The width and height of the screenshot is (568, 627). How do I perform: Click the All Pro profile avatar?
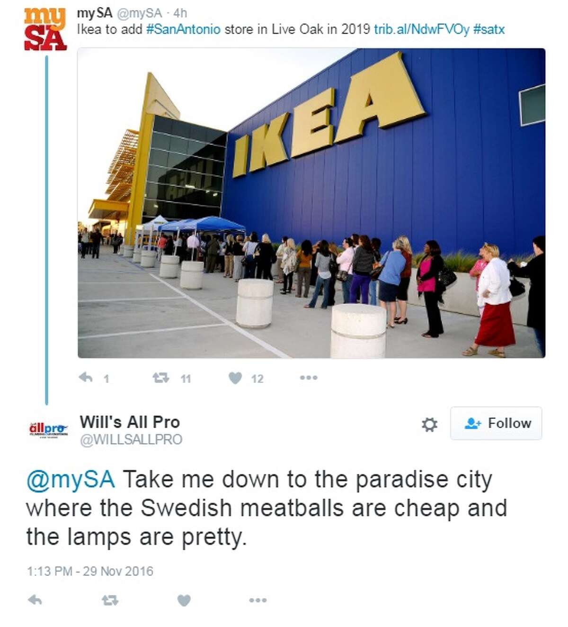click(48, 429)
